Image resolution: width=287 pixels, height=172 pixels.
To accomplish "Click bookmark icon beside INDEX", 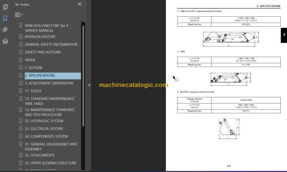I will tap(21, 60).
